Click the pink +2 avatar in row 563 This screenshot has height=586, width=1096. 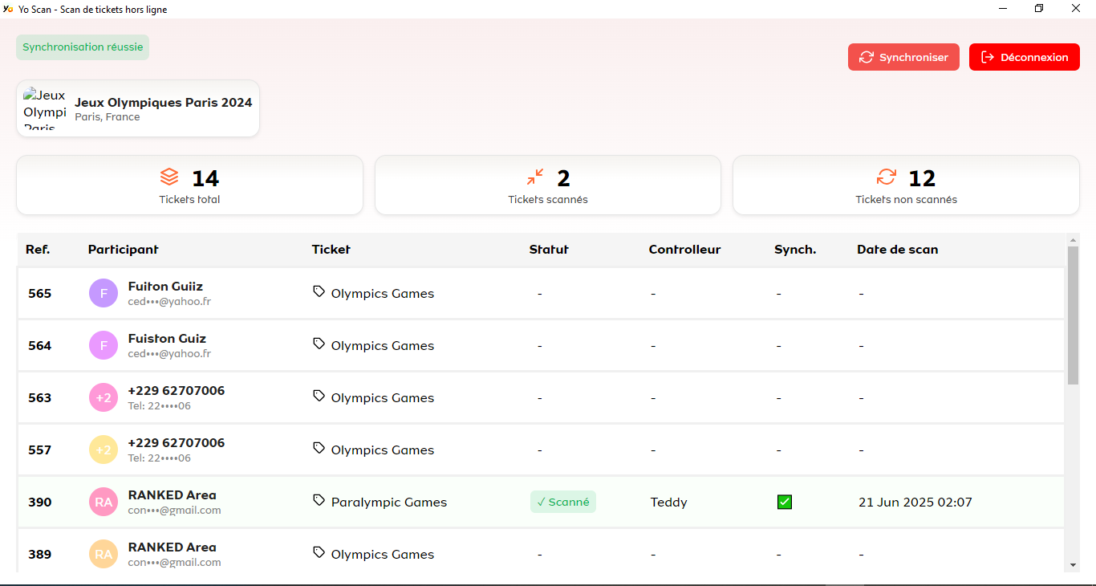click(x=104, y=398)
